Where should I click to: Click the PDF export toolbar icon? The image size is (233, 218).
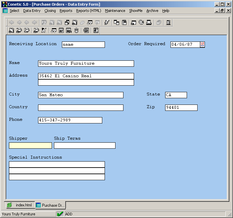point(86,31)
